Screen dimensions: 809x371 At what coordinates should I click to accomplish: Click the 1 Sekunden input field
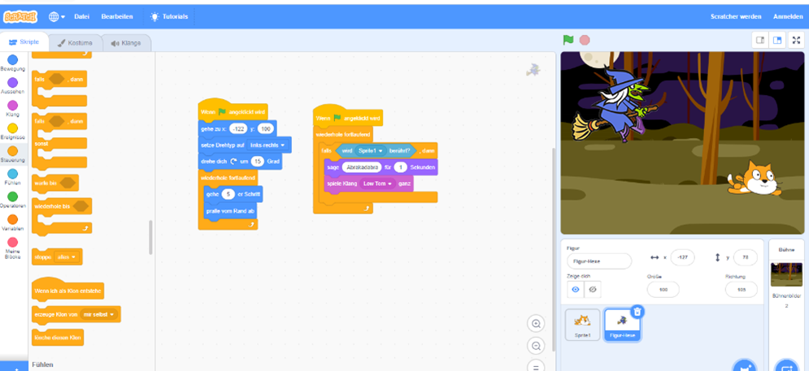coord(400,167)
